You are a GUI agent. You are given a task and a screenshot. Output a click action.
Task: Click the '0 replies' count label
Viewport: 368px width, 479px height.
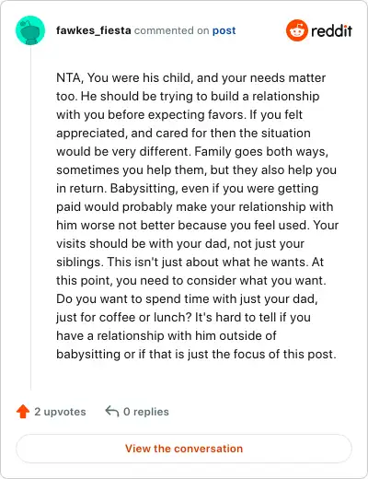(x=146, y=412)
